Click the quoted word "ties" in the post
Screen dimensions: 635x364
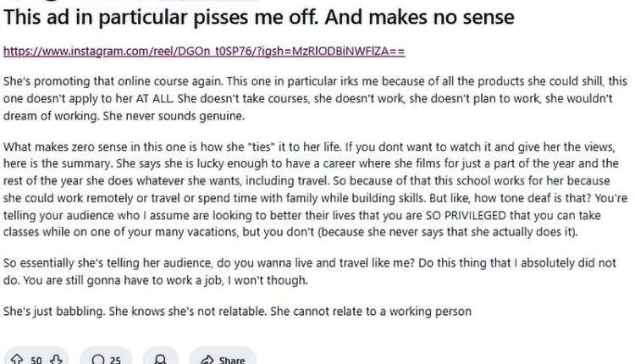[x=261, y=146]
